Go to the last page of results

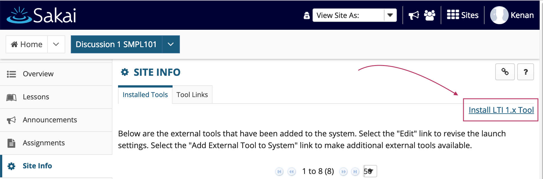(355, 171)
